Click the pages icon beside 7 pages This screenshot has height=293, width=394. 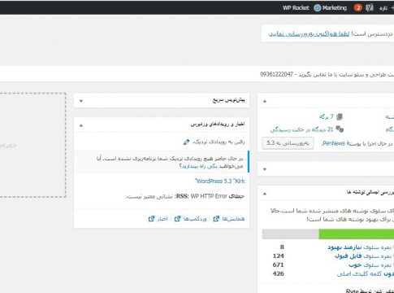[x=340, y=116]
